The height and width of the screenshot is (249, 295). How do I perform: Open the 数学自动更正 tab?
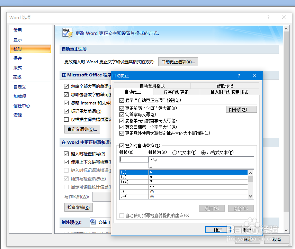tap(176, 92)
